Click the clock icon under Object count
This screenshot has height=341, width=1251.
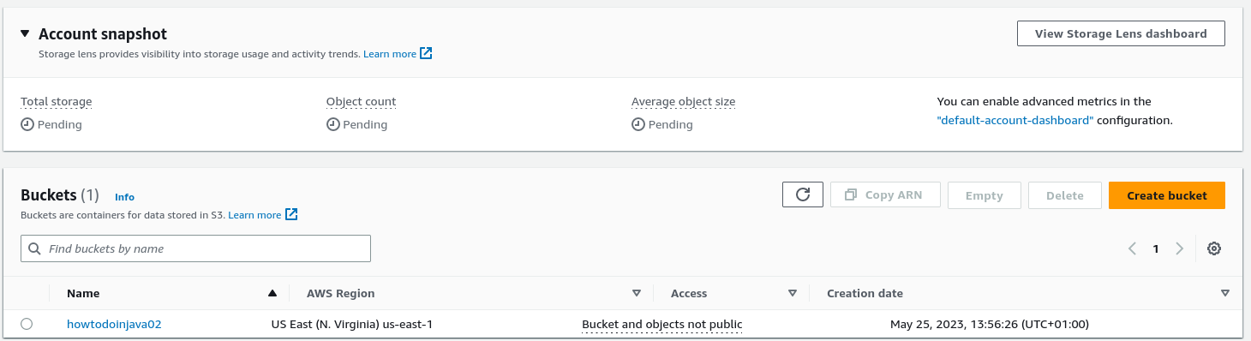[333, 124]
